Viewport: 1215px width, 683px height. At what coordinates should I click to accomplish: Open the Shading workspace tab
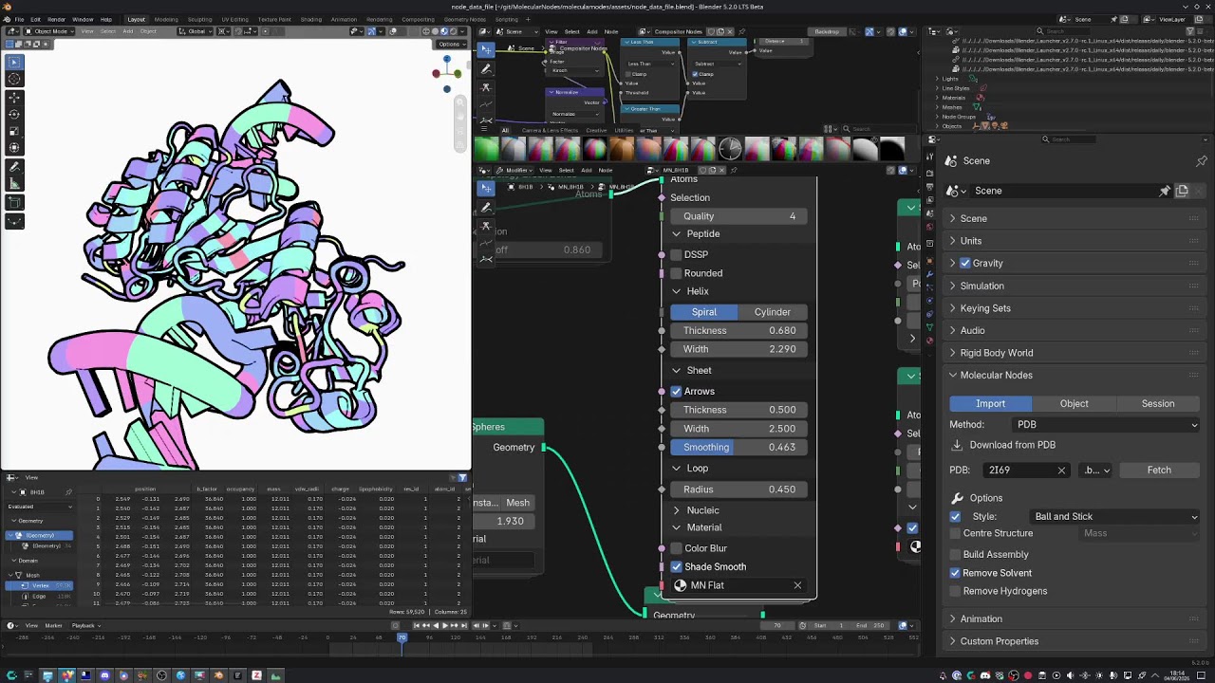[x=311, y=19]
